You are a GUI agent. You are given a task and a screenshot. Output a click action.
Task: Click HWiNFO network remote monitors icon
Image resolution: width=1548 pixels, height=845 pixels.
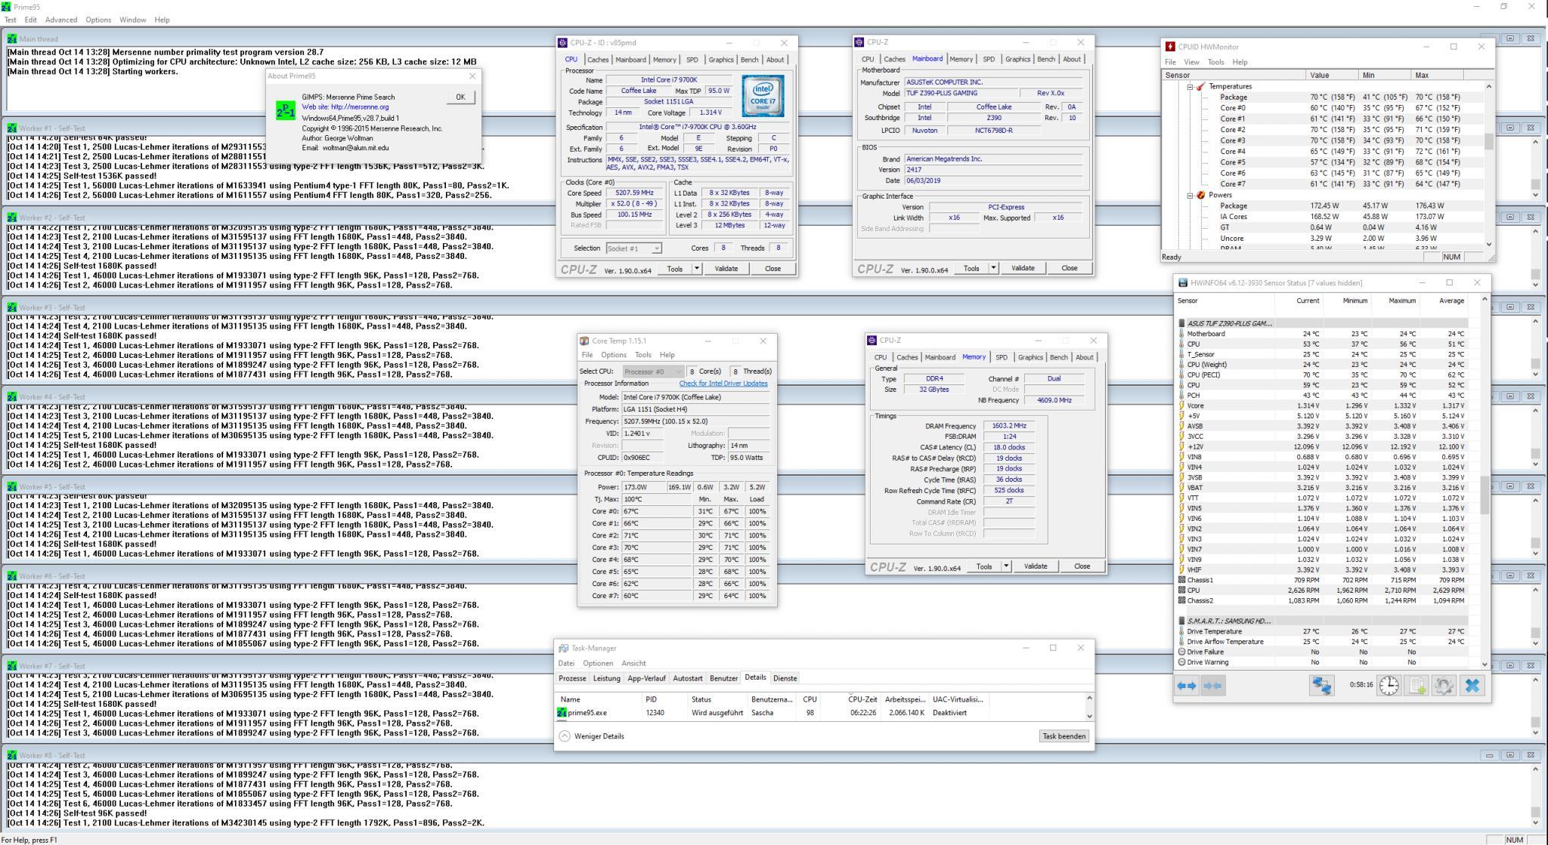click(1322, 686)
